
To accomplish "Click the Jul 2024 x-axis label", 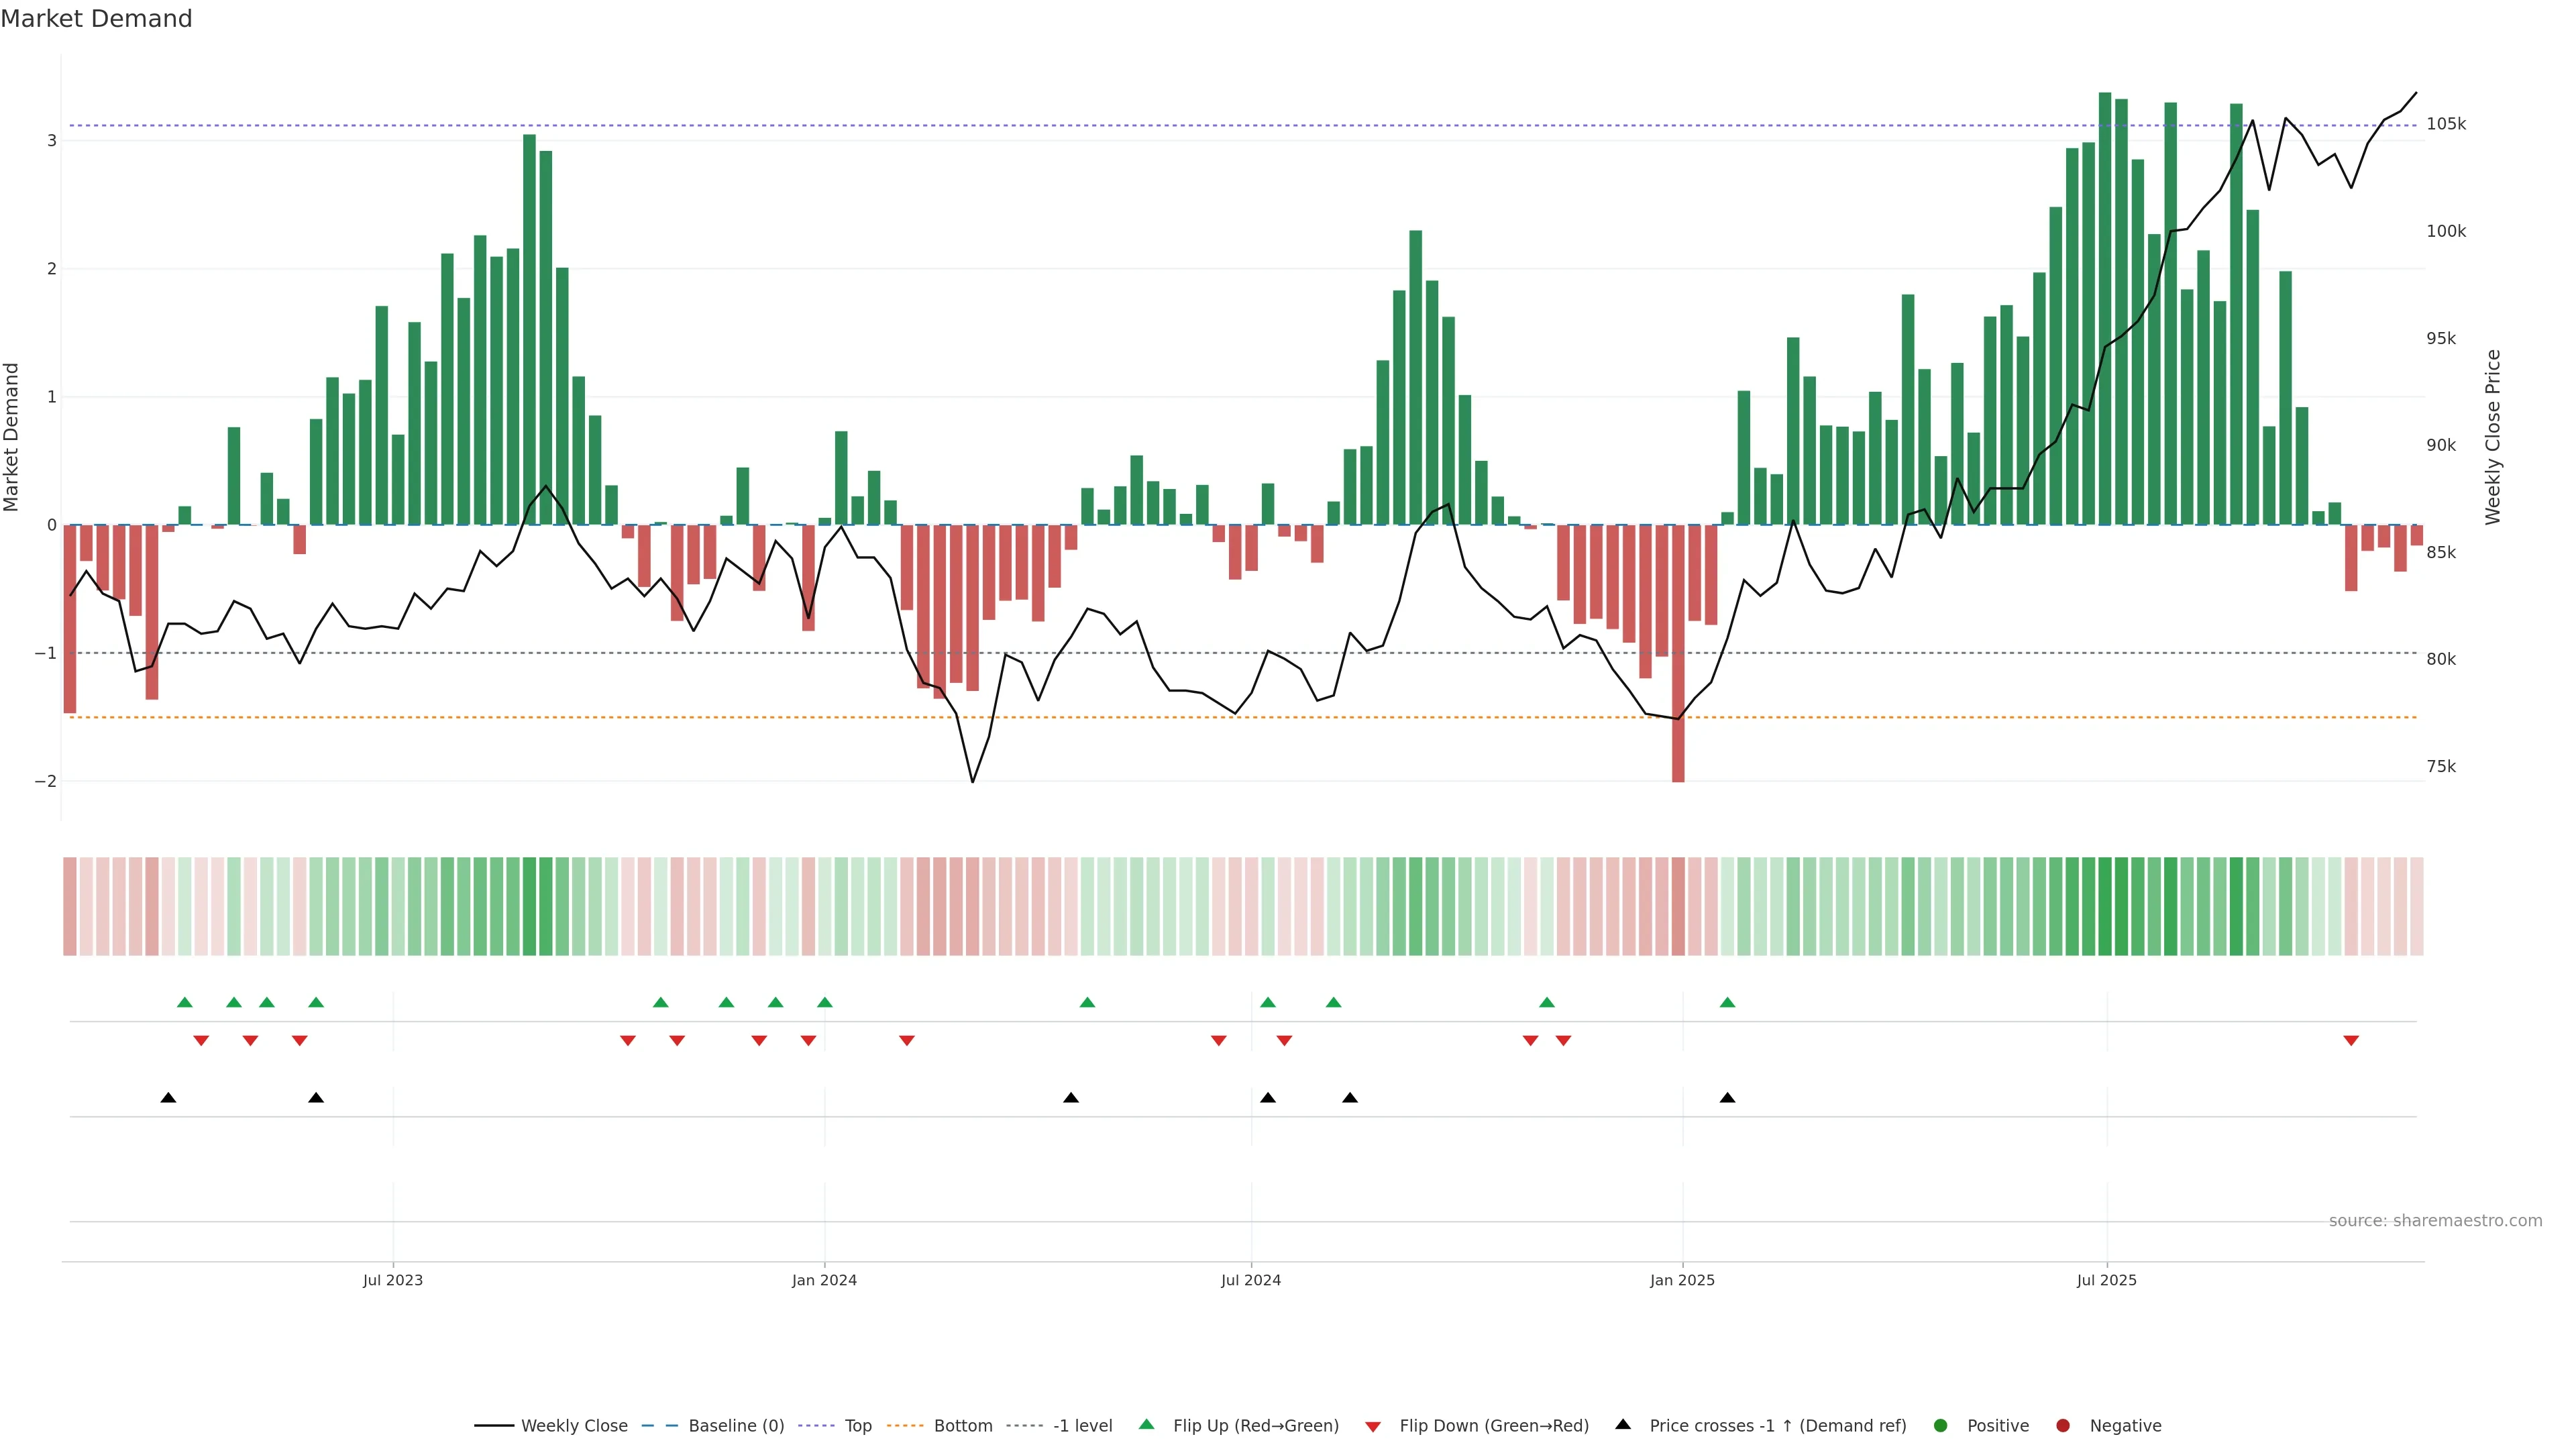I will coord(1250,1280).
